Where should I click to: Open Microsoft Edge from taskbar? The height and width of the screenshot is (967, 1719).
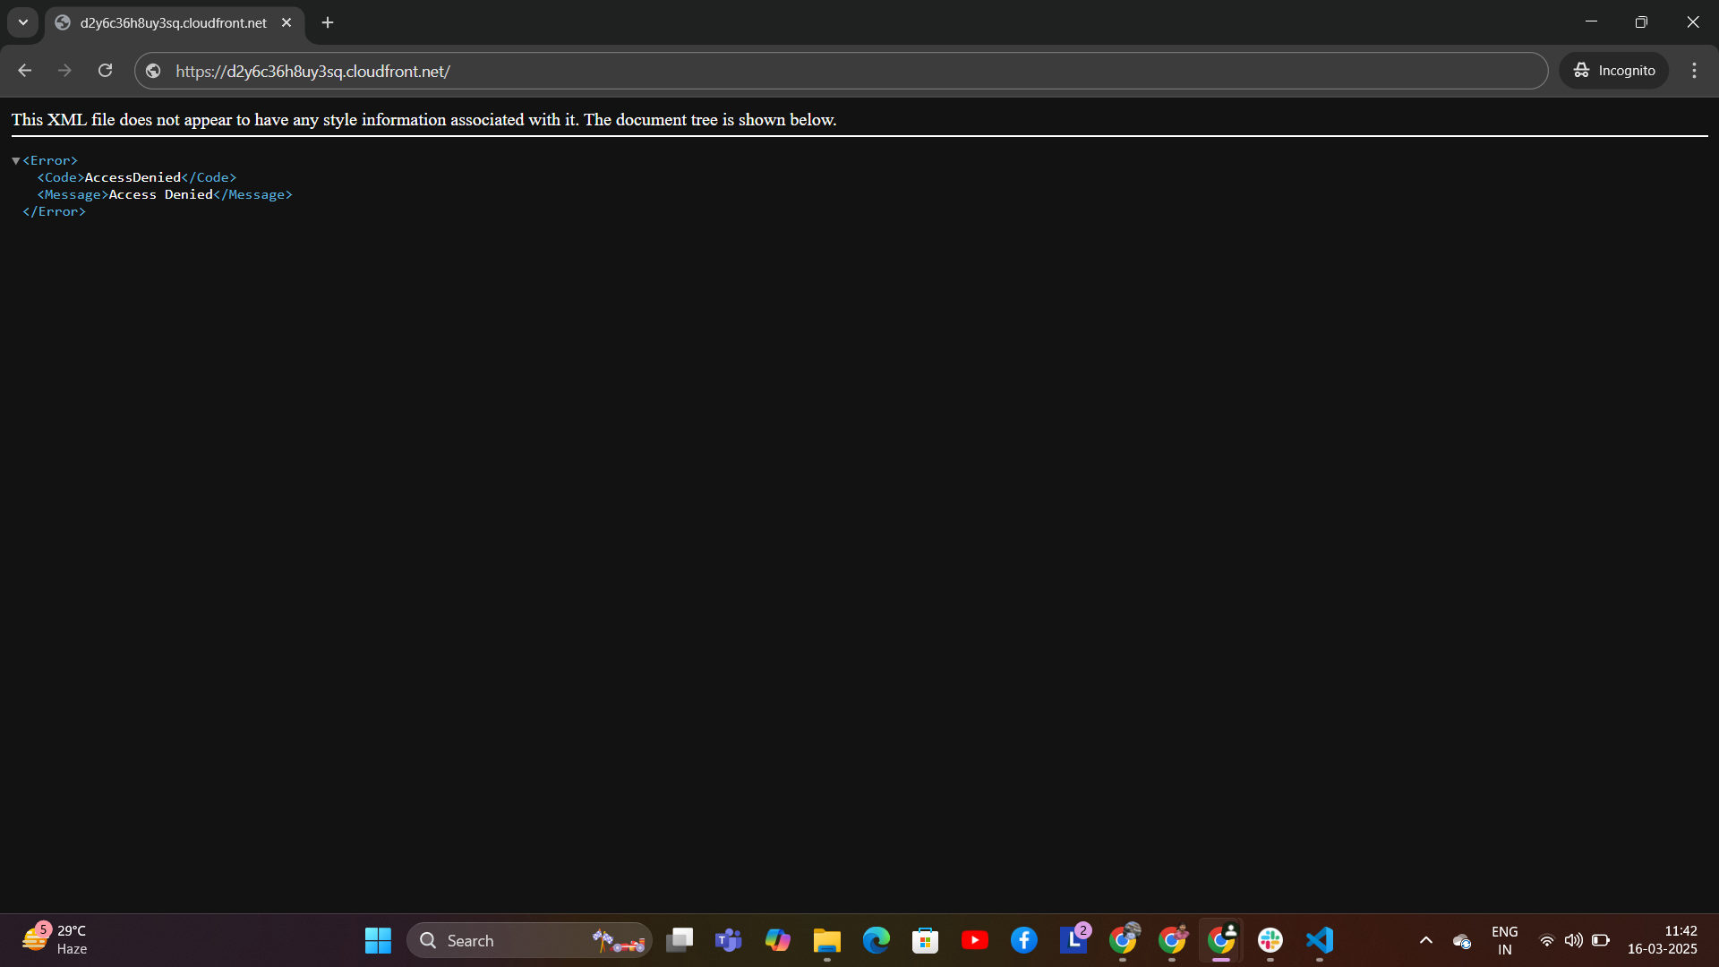(x=877, y=940)
